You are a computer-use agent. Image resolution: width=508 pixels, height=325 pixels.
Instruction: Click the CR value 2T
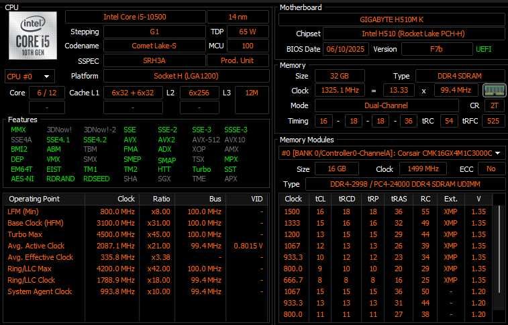tap(495, 105)
